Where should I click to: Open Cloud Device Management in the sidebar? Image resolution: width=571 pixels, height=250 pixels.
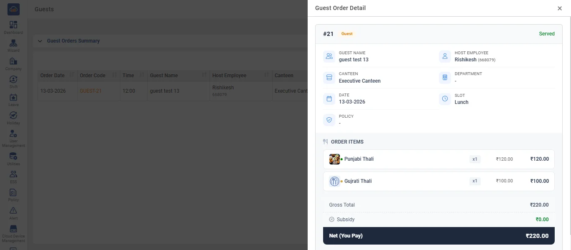coord(13,233)
